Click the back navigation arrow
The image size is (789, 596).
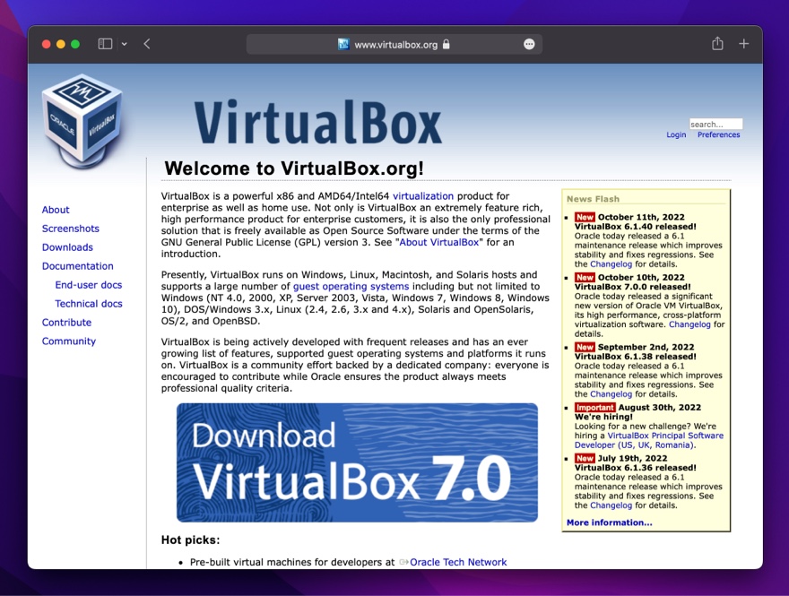[x=146, y=43]
